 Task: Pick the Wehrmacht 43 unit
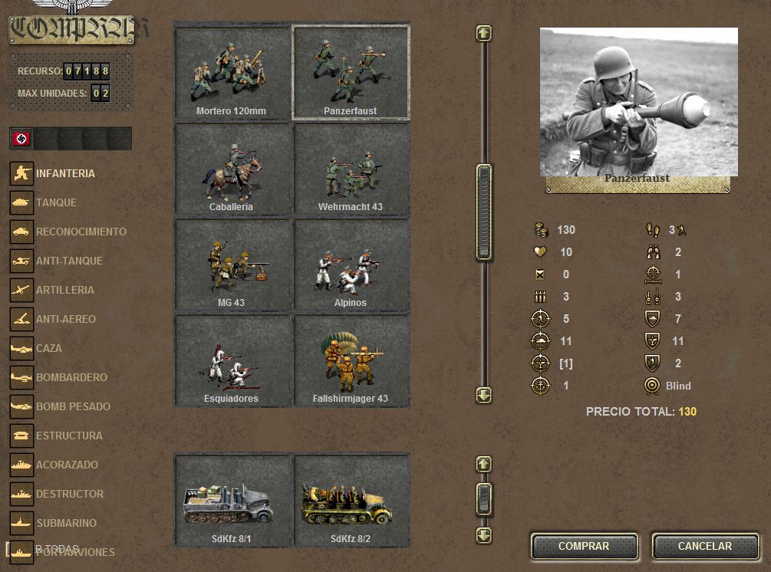tap(351, 169)
